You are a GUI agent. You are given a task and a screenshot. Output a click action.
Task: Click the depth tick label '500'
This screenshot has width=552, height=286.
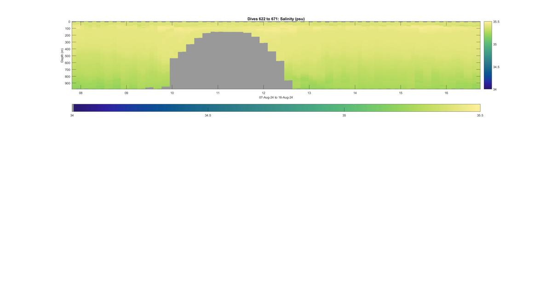(67, 56)
